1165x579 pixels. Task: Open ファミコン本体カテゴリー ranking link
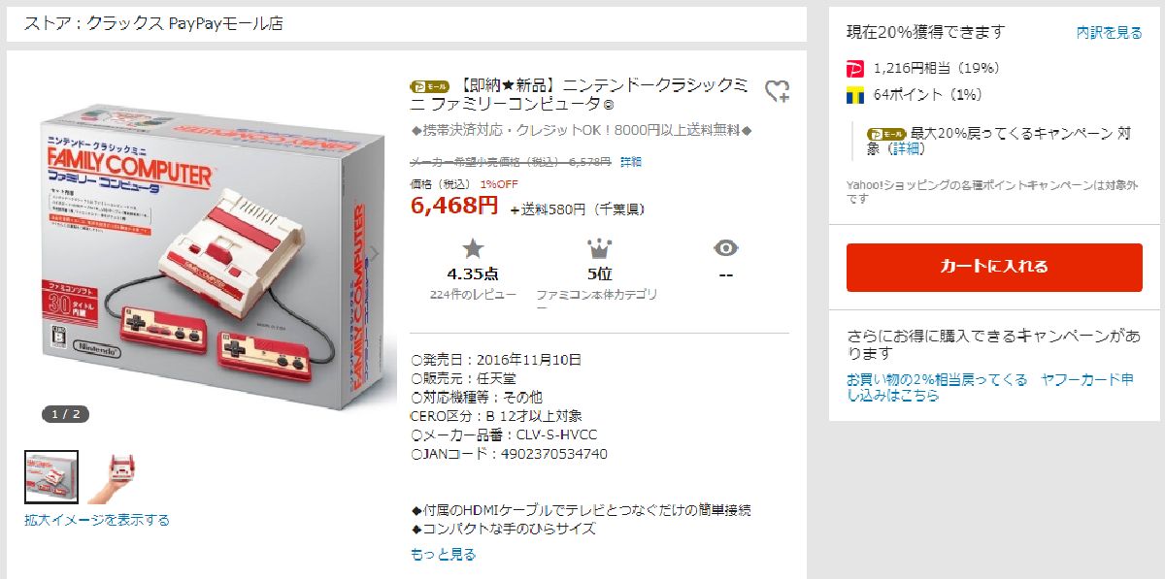[598, 301]
